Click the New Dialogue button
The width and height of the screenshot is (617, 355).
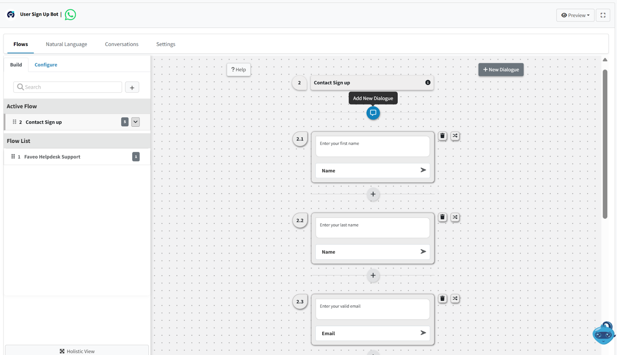[501, 70]
